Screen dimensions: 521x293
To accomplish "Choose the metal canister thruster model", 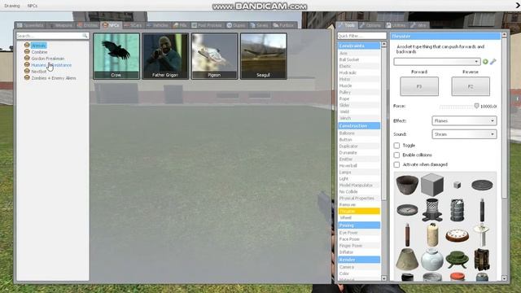I will (x=458, y=210).
